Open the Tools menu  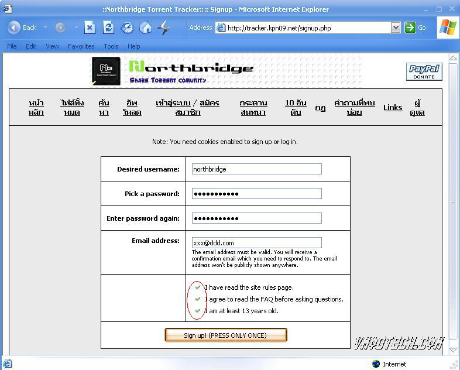(111, 46)
